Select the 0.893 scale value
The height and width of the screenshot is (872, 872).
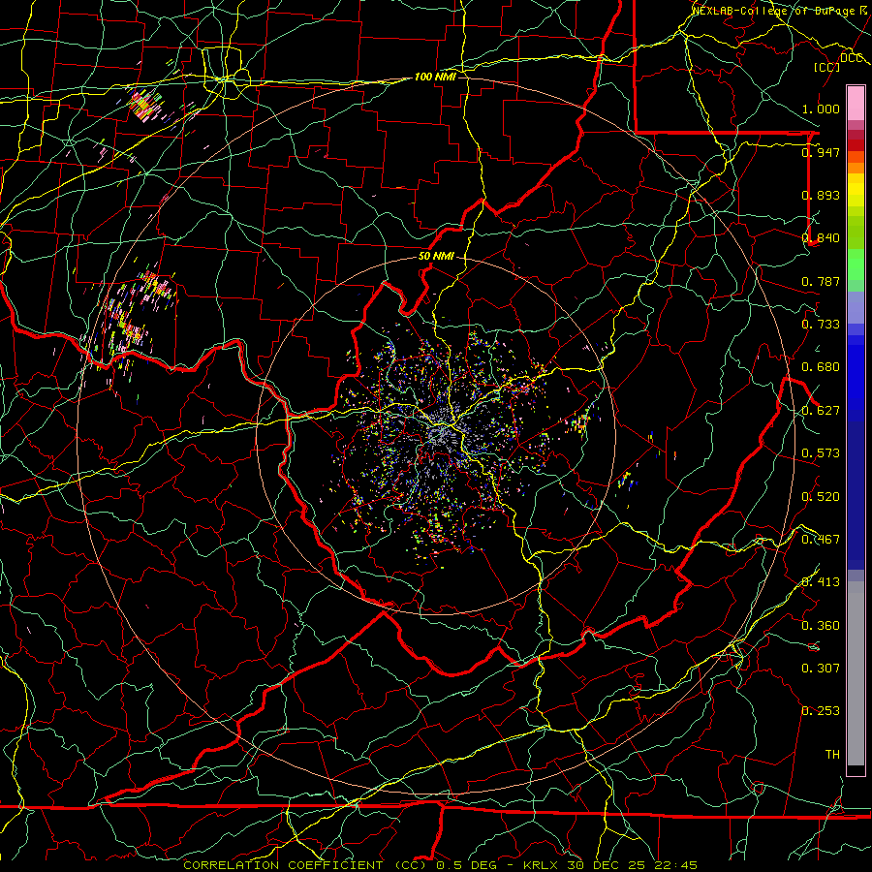(821, 195)
